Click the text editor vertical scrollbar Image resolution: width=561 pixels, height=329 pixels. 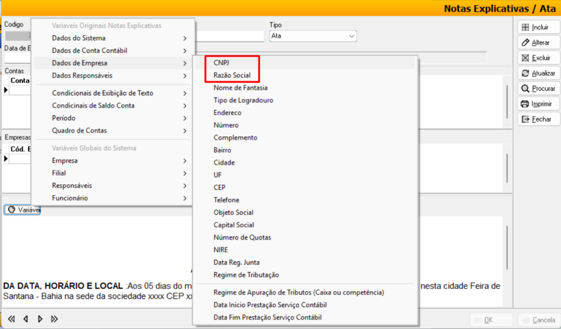click(507, 240)
